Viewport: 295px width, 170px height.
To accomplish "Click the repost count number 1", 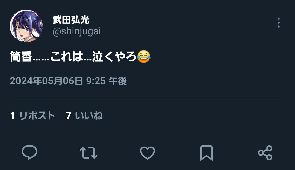I will (12, 116).
